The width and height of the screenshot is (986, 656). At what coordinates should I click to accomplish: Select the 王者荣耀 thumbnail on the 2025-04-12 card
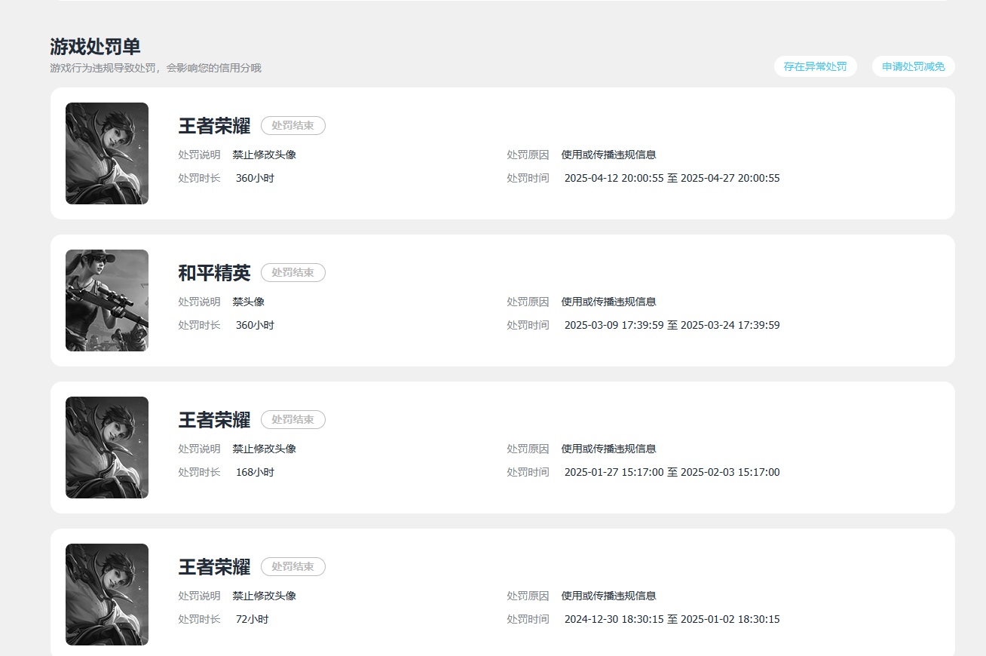point(107,153)
